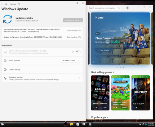
Task: Go back with the Settings arrow
Action: 1,4
